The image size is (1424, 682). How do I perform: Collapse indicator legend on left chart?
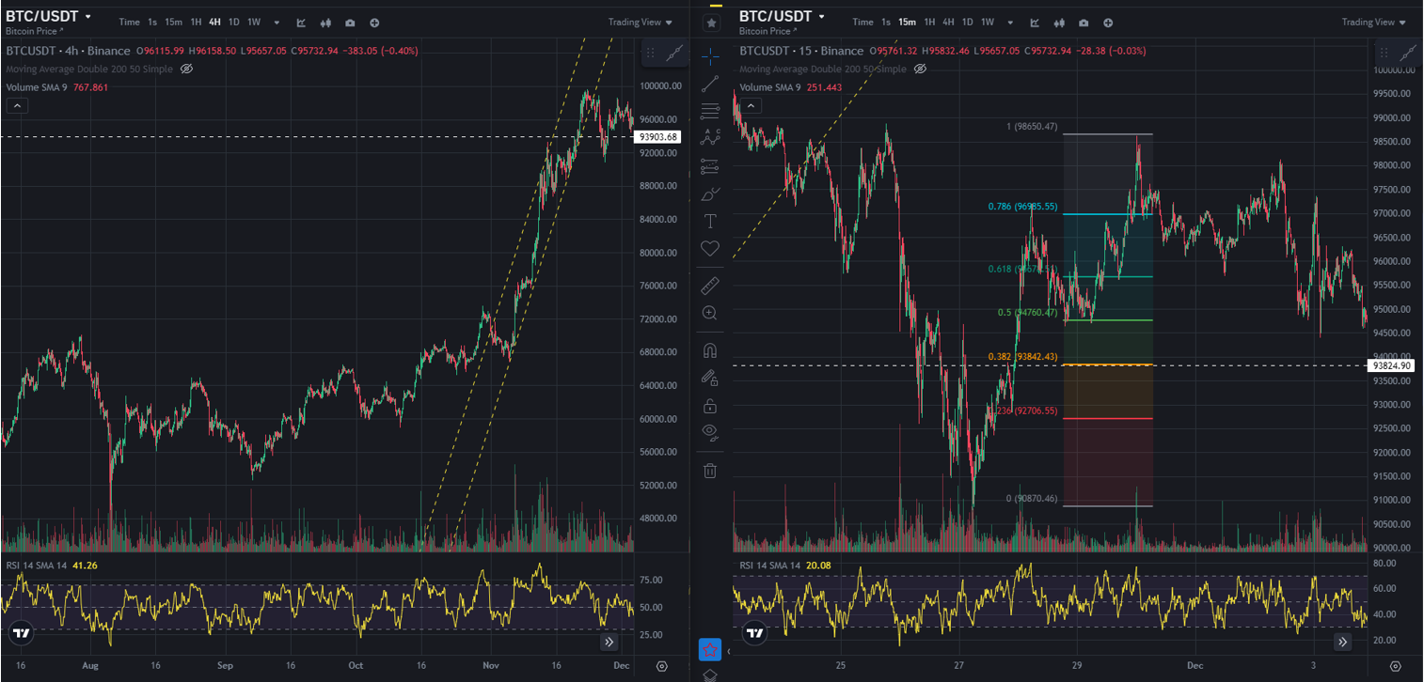coord(17,106)
